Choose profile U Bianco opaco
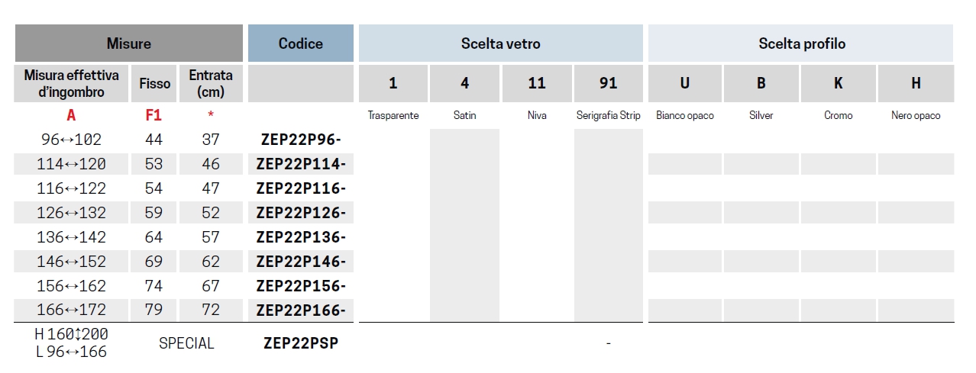The image size is (976, 373). 685,83
